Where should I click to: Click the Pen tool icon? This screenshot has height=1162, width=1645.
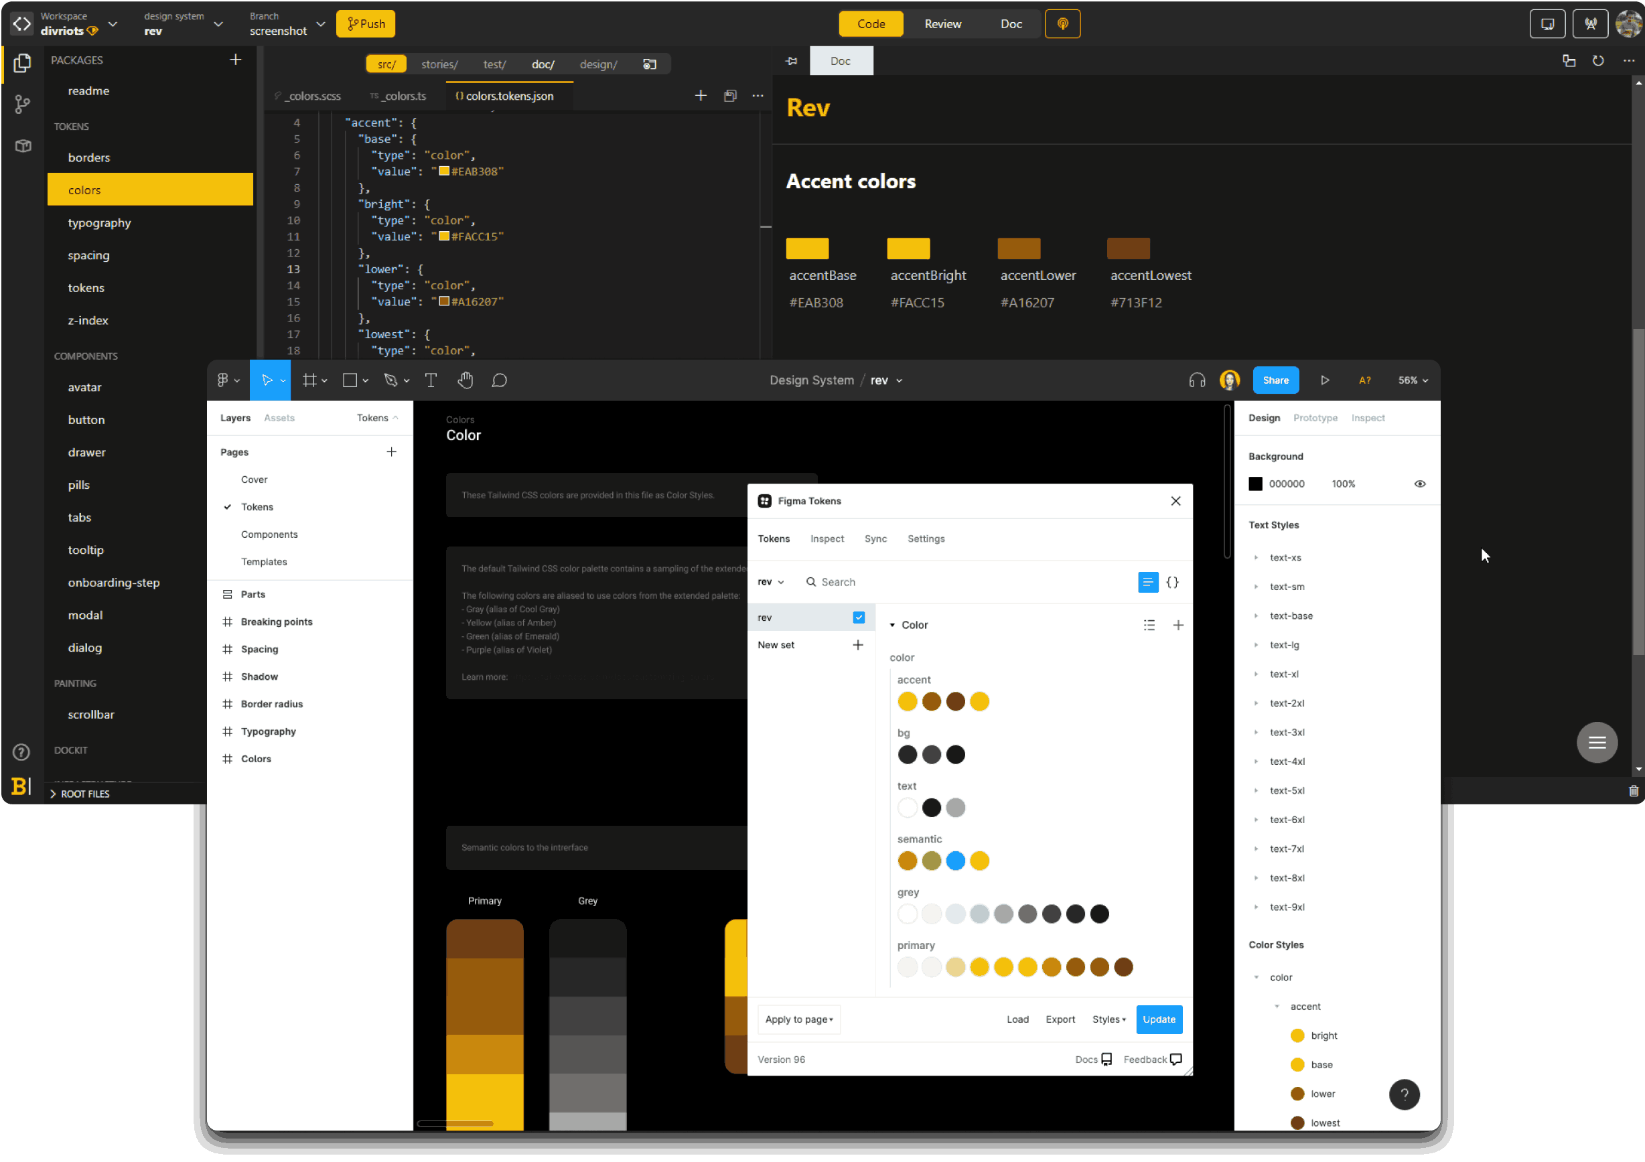click(394, 380)
